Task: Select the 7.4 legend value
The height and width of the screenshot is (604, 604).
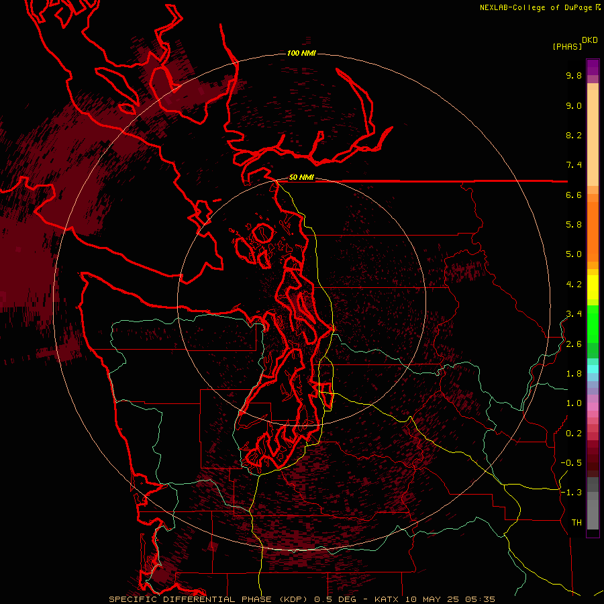Action: [574, 165]
